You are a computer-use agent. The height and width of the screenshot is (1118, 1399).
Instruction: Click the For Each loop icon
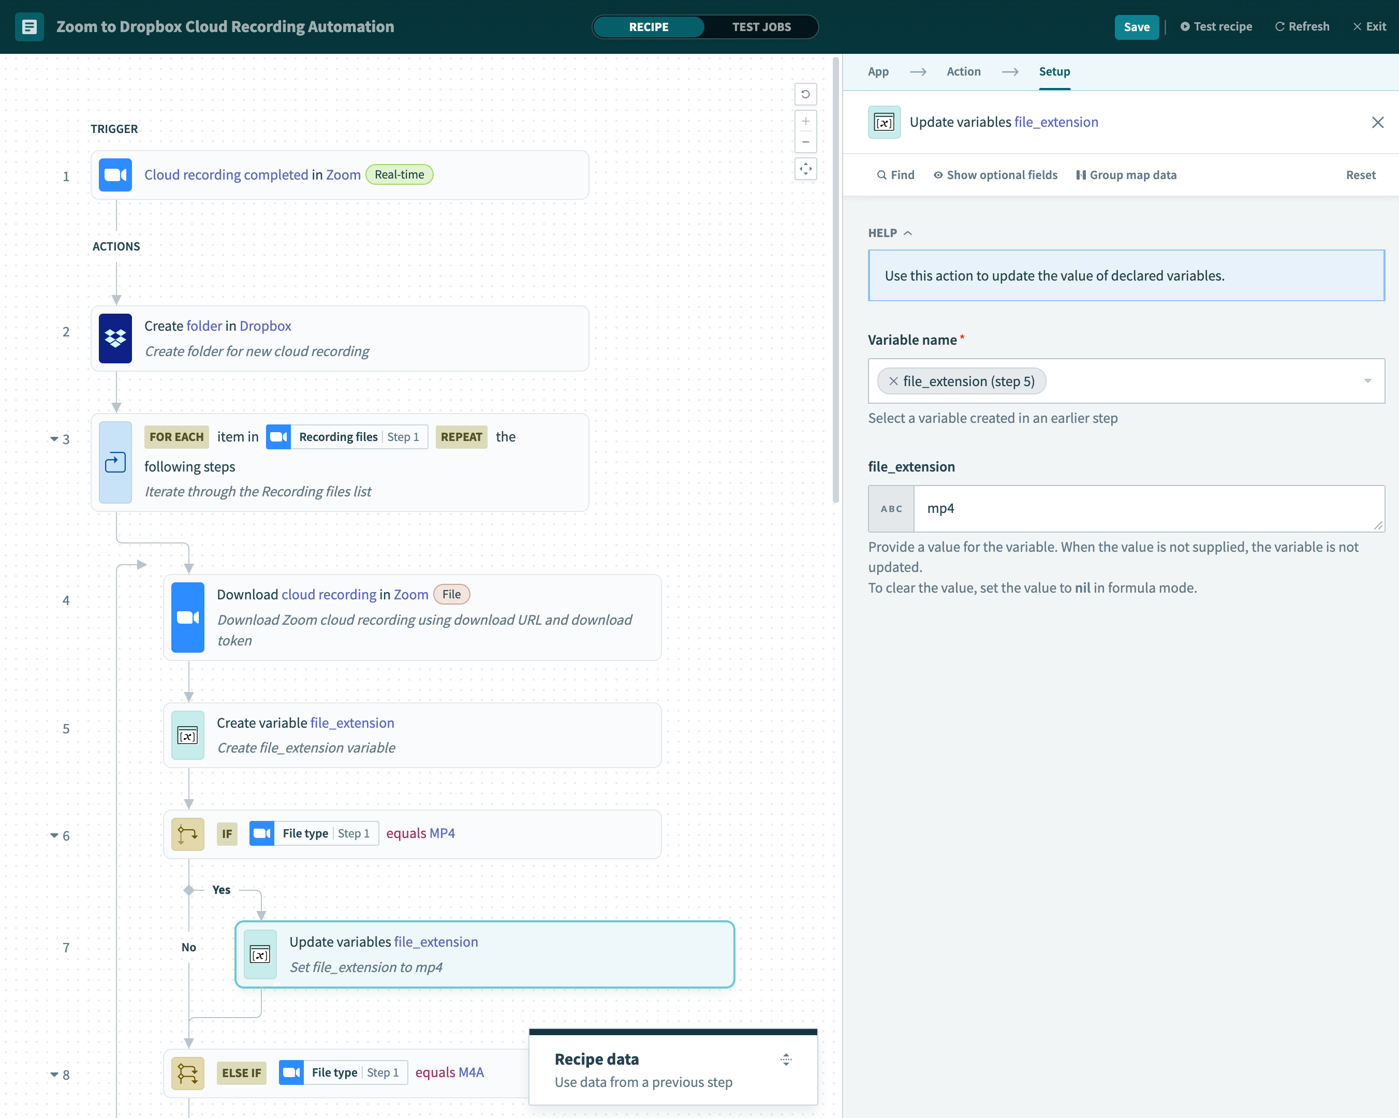coord(115,462)
